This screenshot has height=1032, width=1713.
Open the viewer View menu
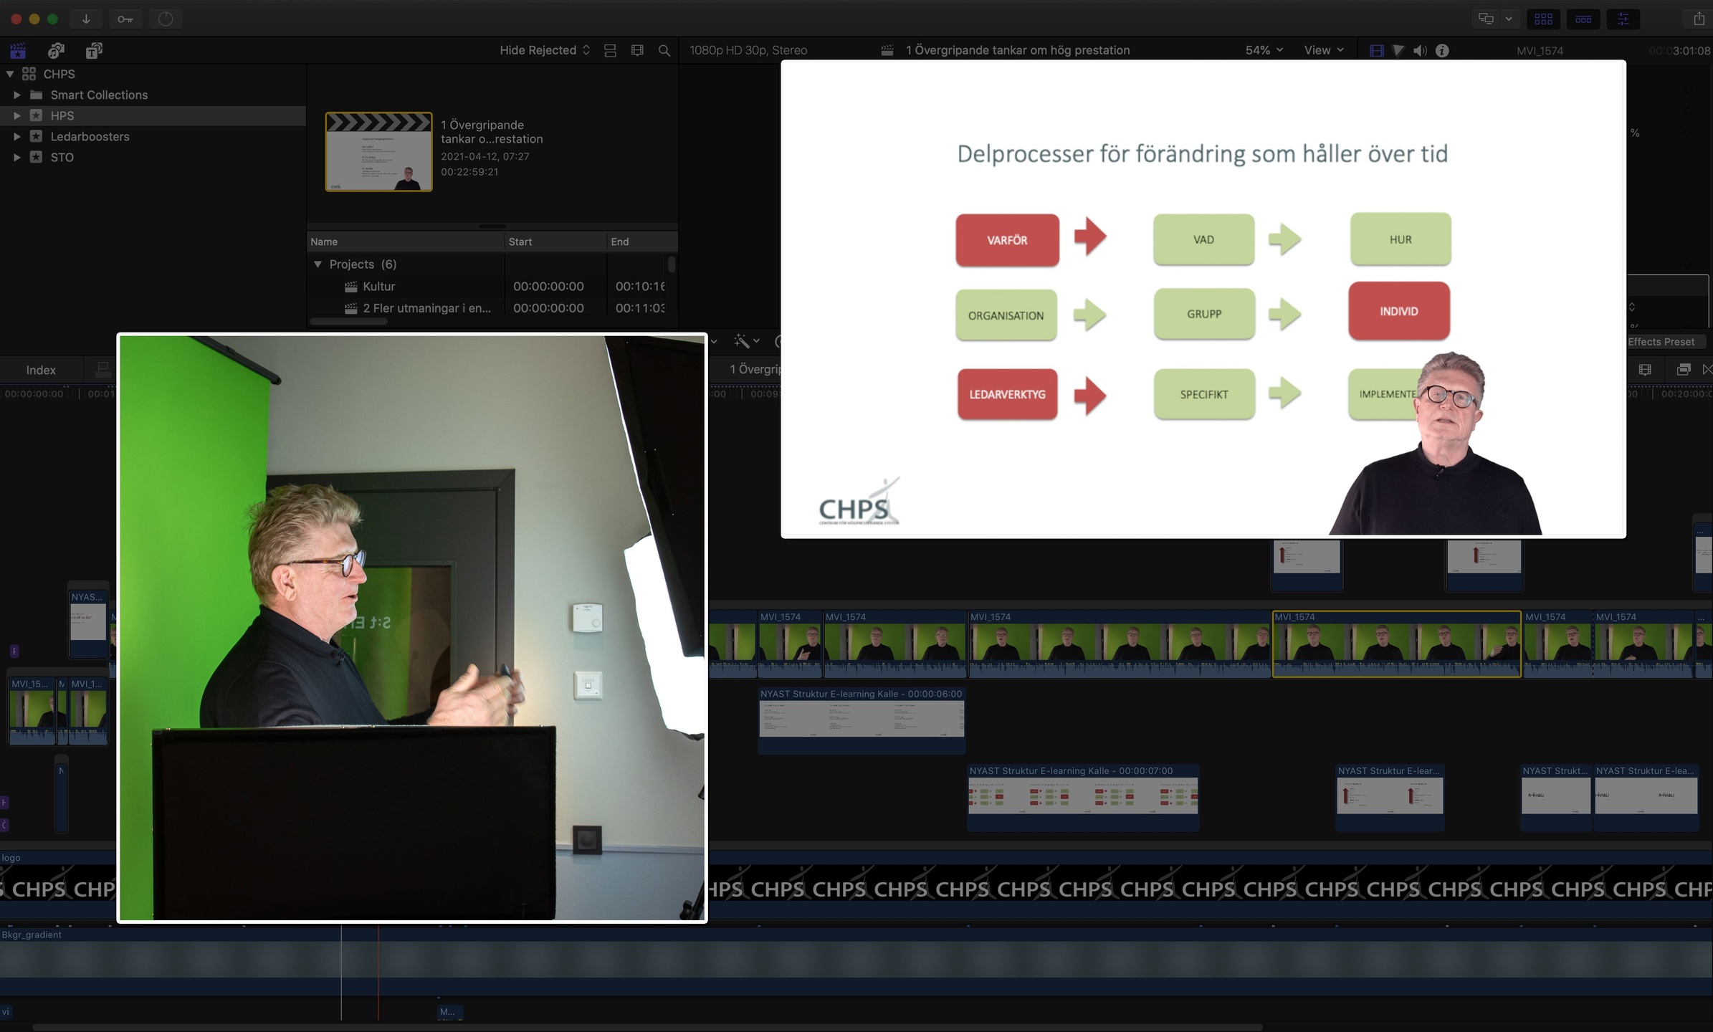click(1323, 50)
